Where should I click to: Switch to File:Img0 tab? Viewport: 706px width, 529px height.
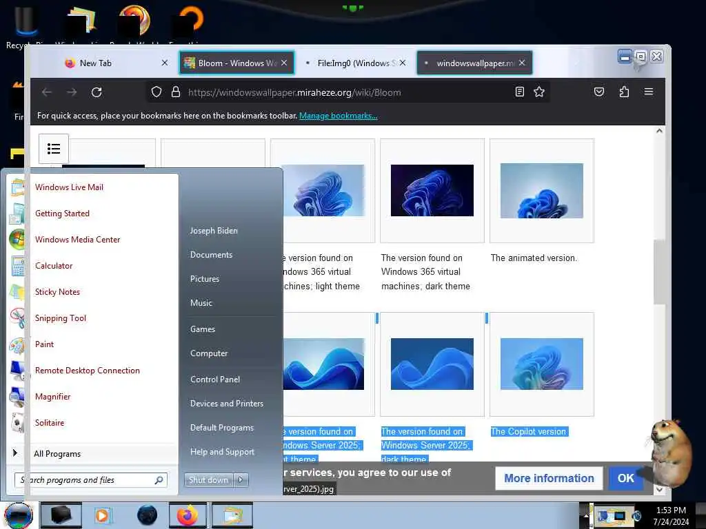tap(354, 63)
